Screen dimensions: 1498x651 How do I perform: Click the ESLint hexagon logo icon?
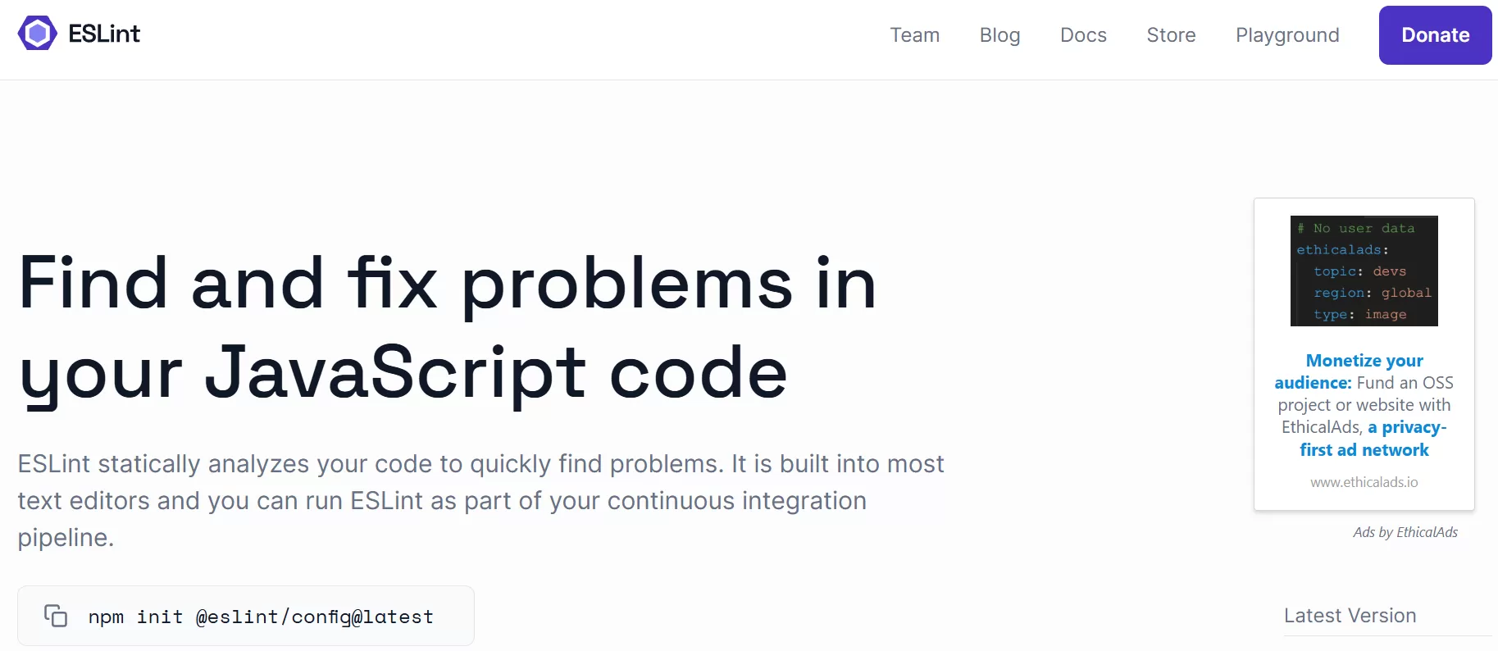point(38,34)
